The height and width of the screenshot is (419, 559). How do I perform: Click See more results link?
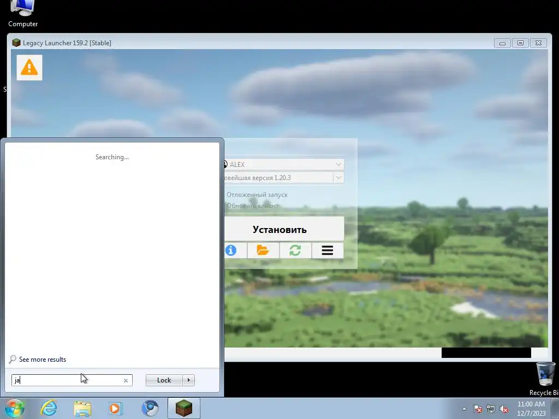(x=43, y=360)
